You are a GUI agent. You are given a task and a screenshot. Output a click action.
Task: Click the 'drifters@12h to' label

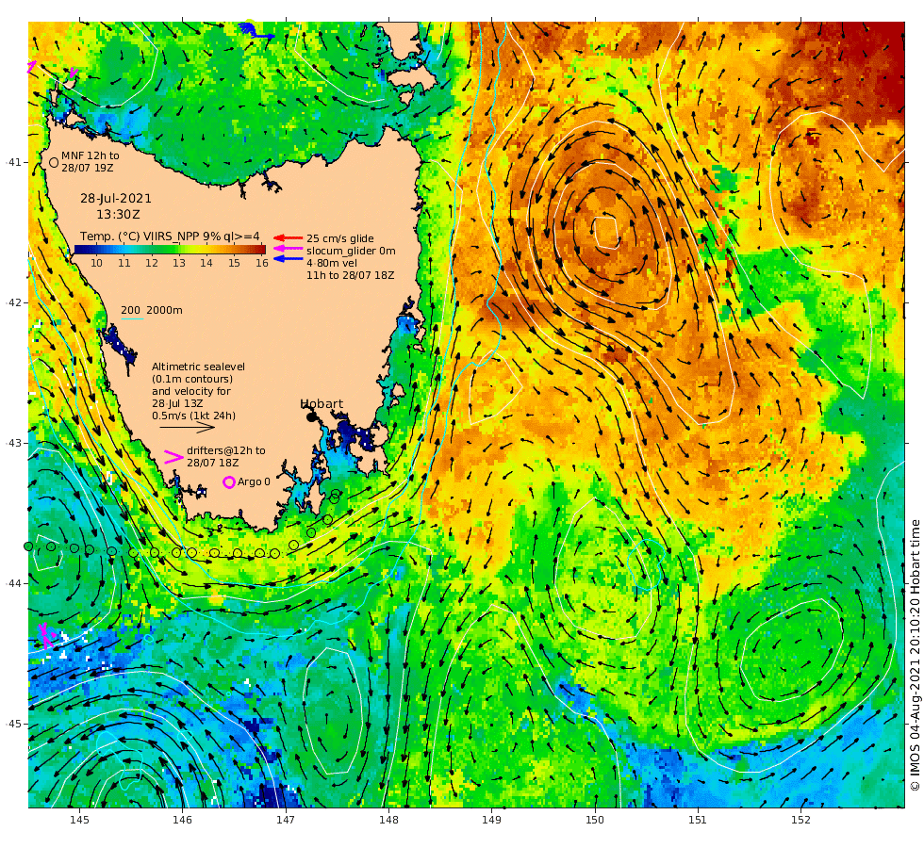(226, 450)
